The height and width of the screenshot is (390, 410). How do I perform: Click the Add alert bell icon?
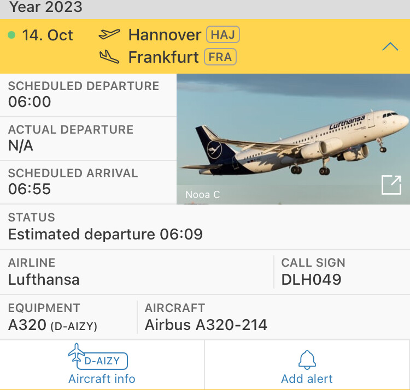pos(307,359)
